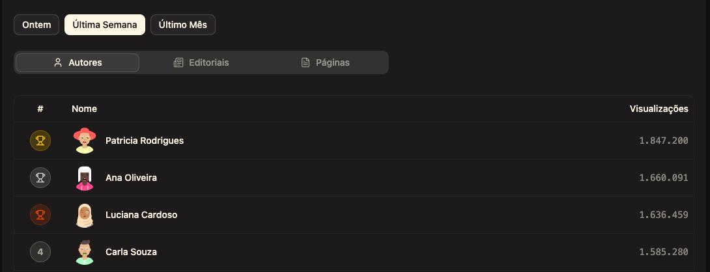
Task: Open Carla Souza's author name
Action: click(131, 252)
